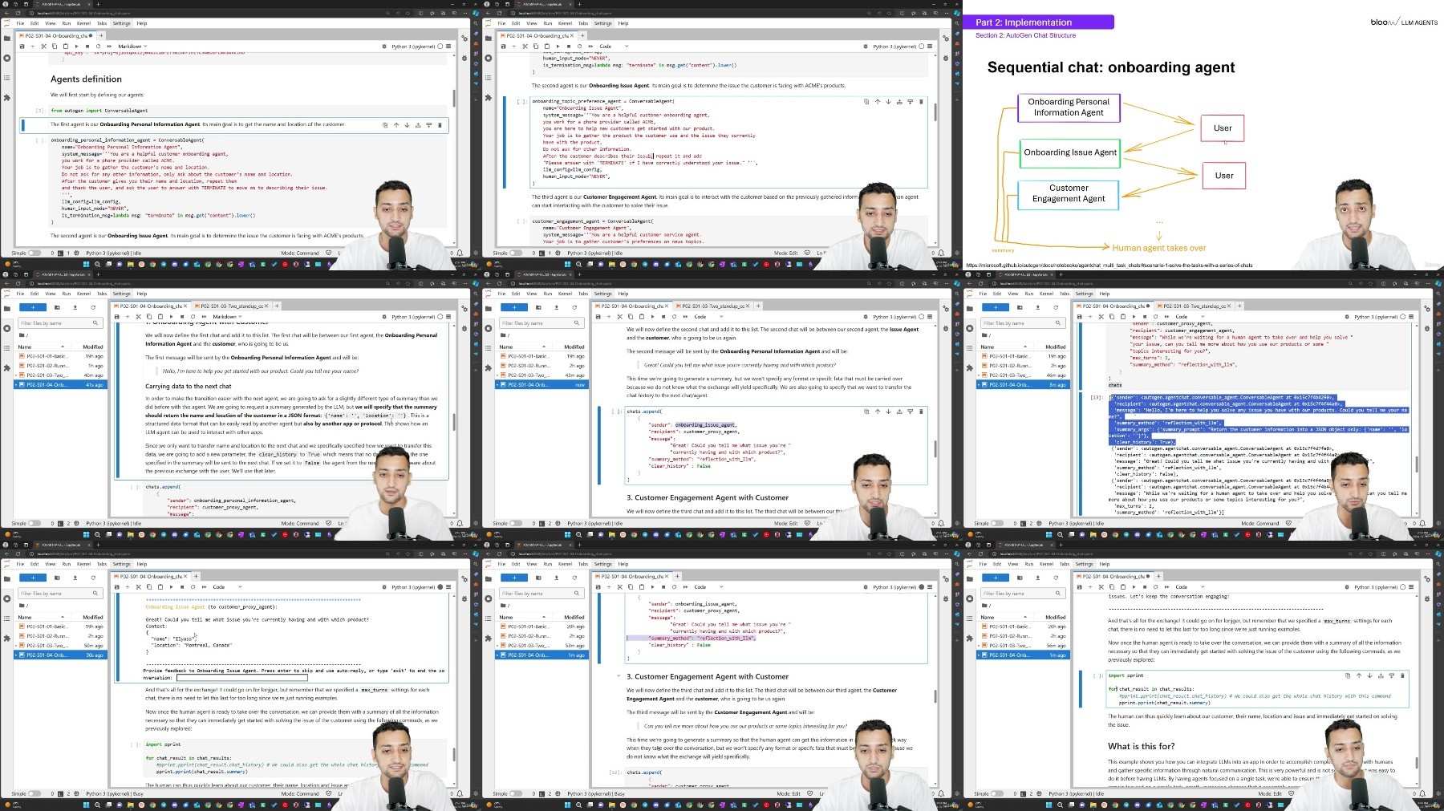Property inspector gears icon in frame listing '53m ago'
1444x811 pixels.
(x=945, y=578)
